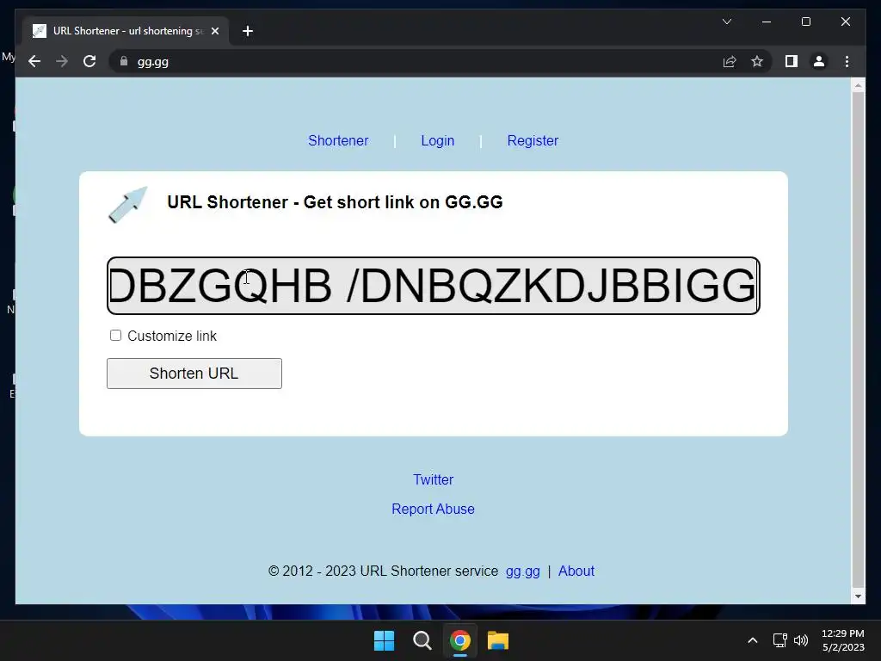This screenshot has height=661, width=881.
Task: Click the GG.GG arrow logo
Action: point(128,204)
